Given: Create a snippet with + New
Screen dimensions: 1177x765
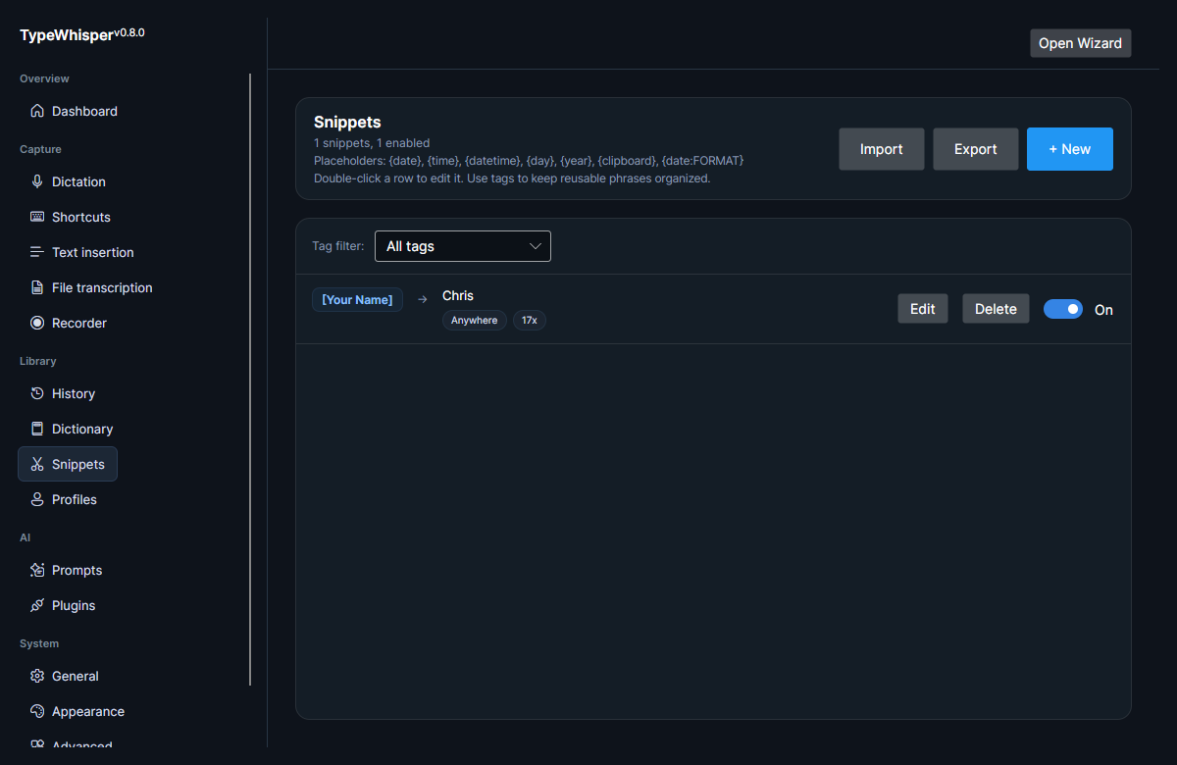Looking at the screenshot, I should [x=1069, y=149].
